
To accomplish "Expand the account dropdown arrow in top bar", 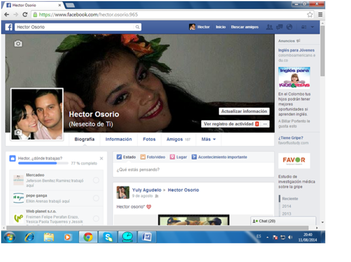I will coord(313,27).
